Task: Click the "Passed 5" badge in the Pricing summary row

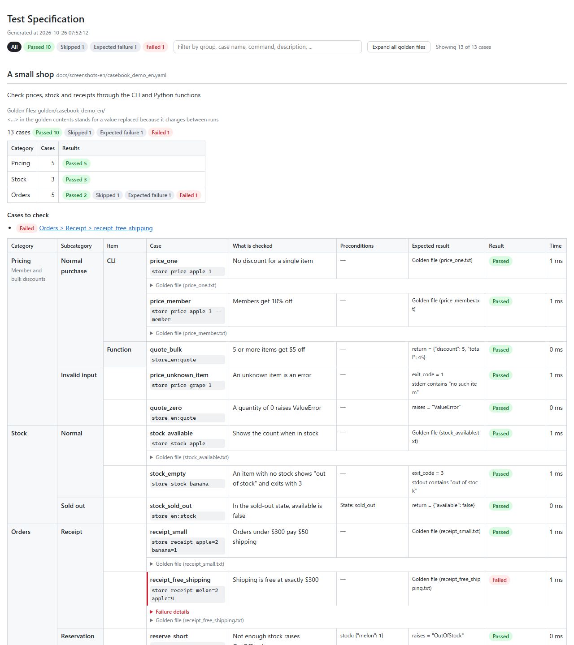Action: coord(76,163)
